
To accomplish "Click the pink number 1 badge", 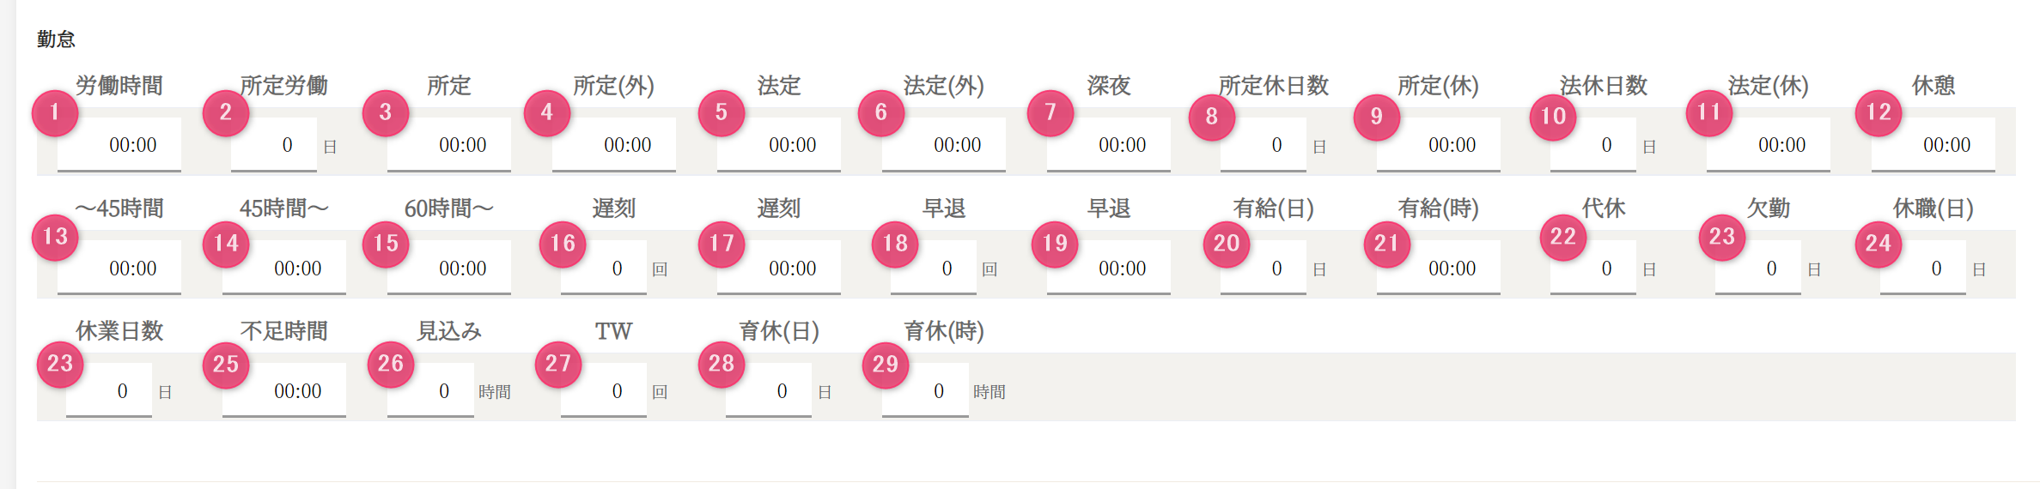I will (x=55, y=112).
